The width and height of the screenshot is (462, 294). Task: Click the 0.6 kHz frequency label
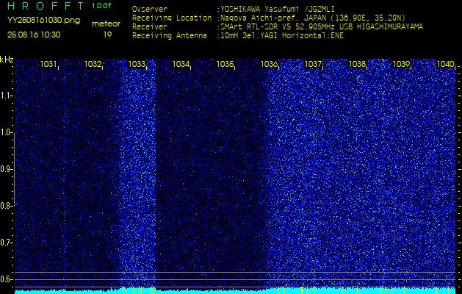click(x=6, y=279)
